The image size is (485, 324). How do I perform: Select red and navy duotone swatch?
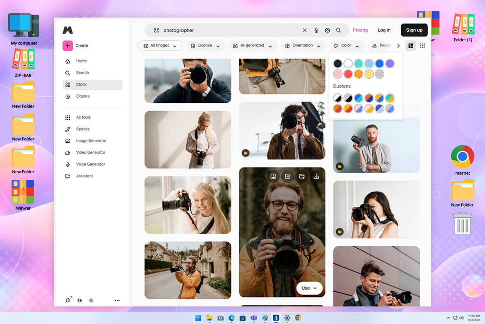point(368,98)
